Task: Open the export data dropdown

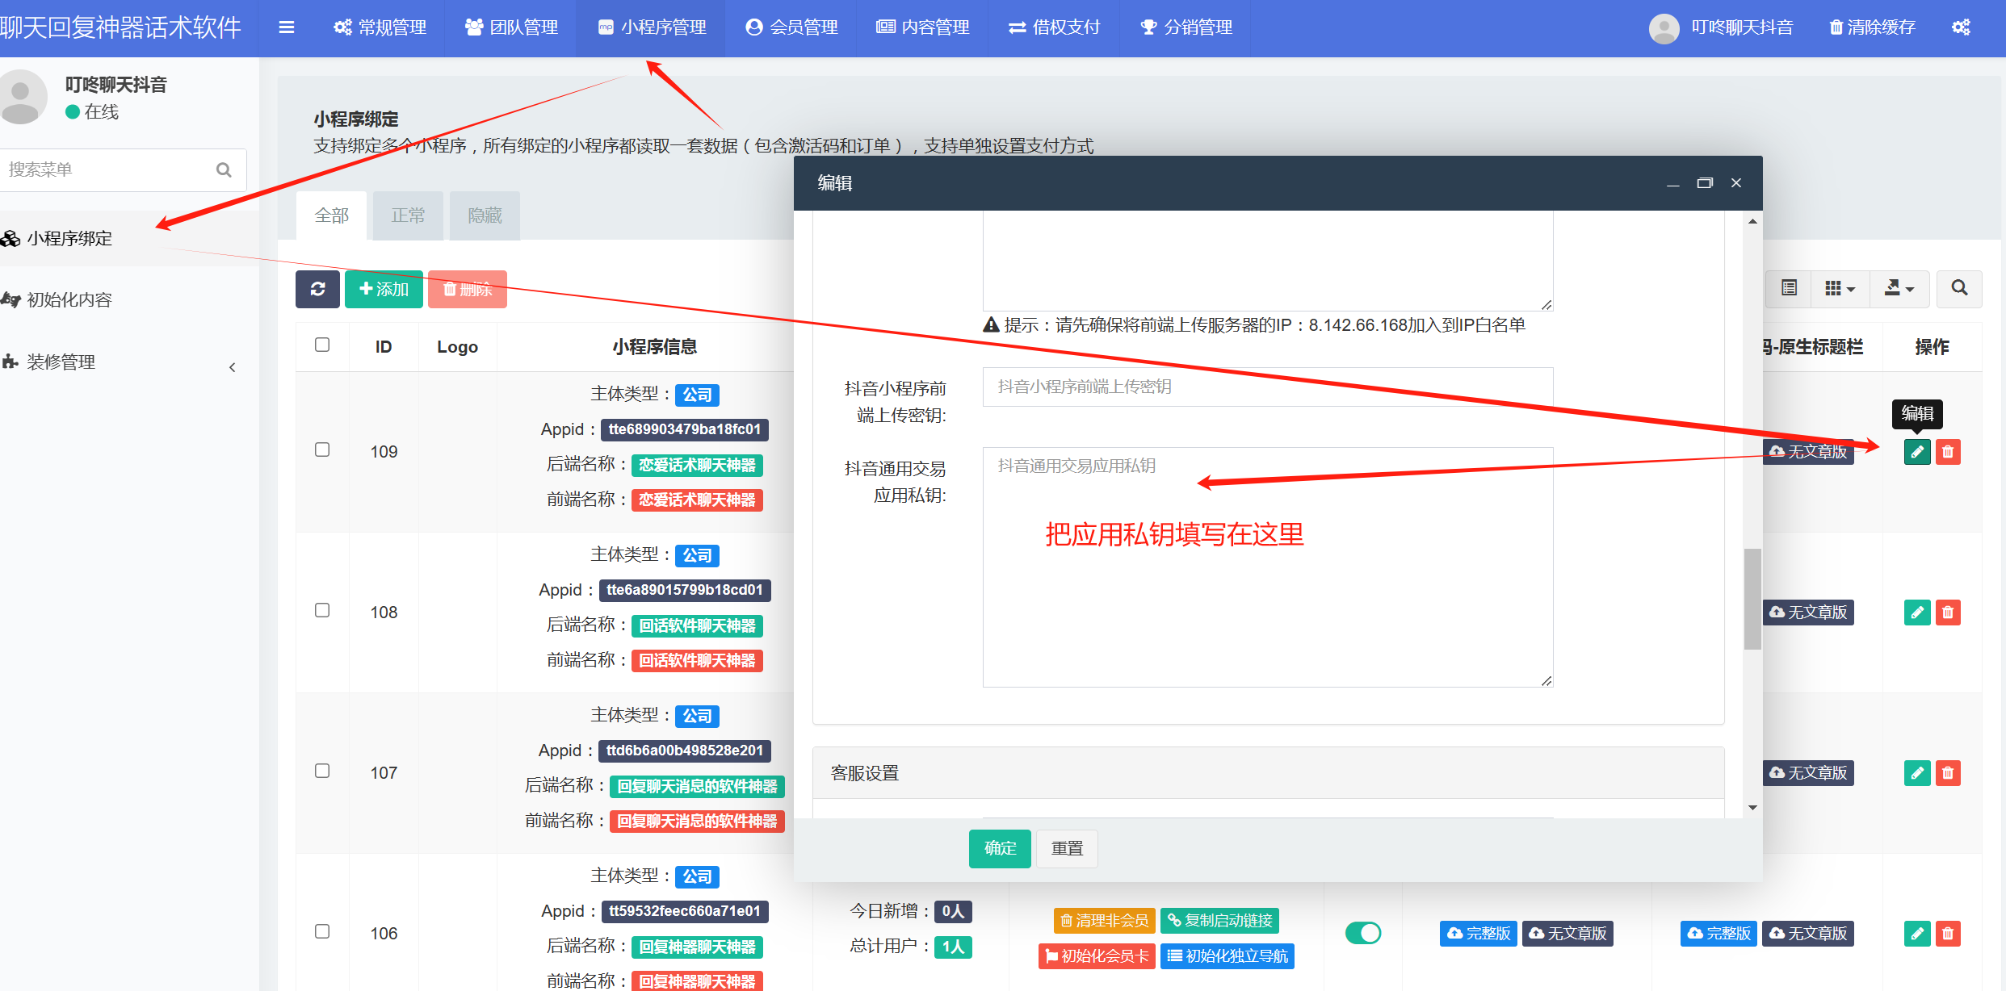Action: 1899,288
